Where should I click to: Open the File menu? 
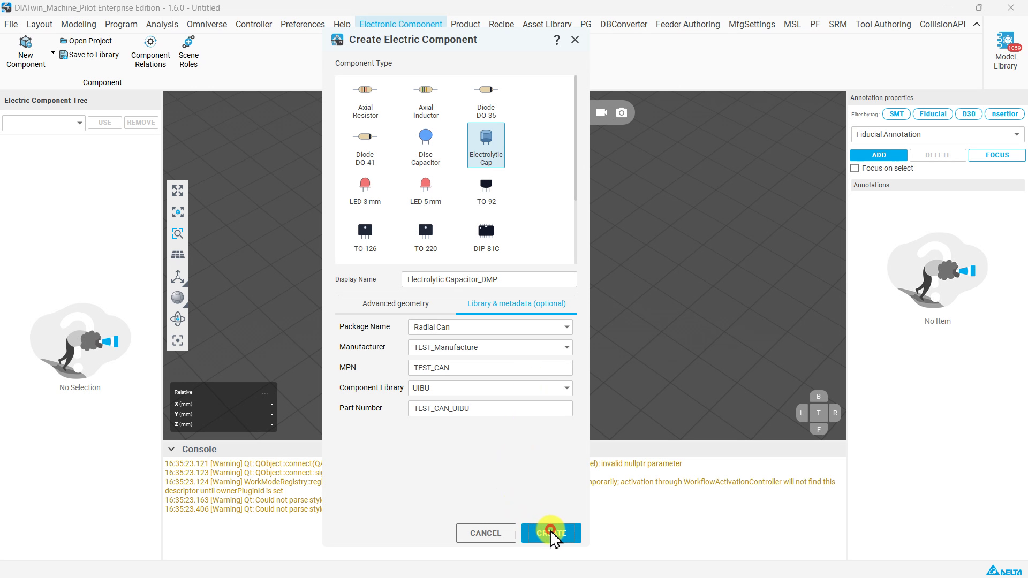coord(11,25)
